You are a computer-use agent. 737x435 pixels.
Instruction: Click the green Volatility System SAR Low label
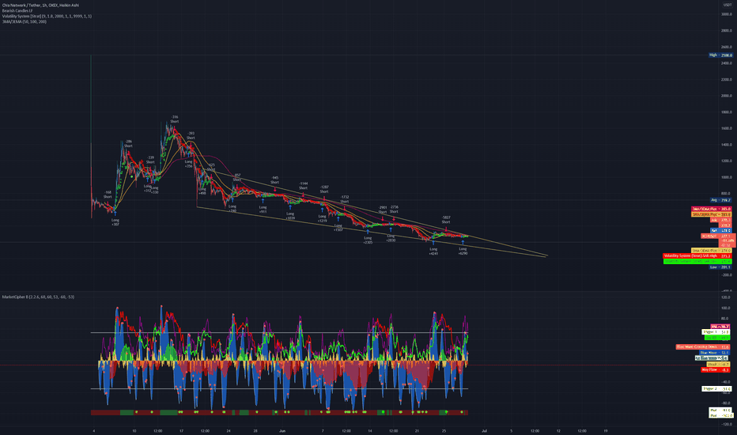click(x=697, y=261)
